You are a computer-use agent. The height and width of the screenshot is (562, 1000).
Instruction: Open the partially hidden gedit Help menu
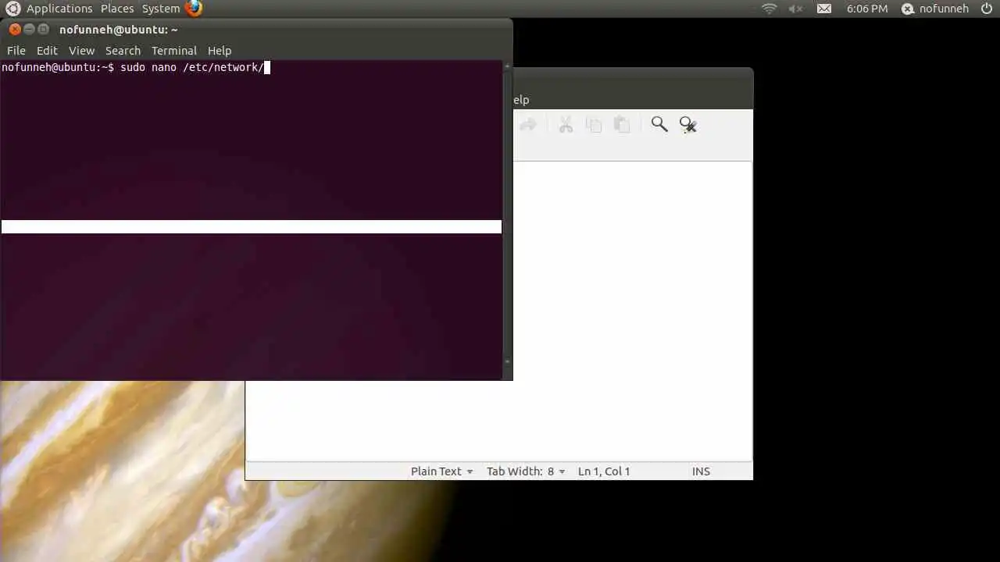point(521,100)
